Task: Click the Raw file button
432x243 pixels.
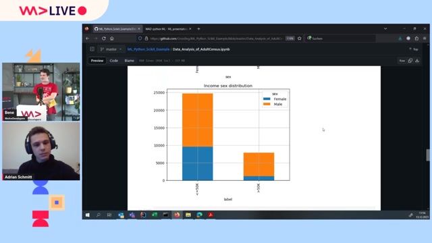Action: tap(402, 61)
